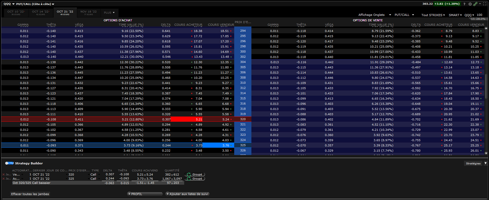The width and height of the screenshot is (489, 200).
Task: Click the highlighted 3.76 call ask at strike 325
Action: coord(218,145)
